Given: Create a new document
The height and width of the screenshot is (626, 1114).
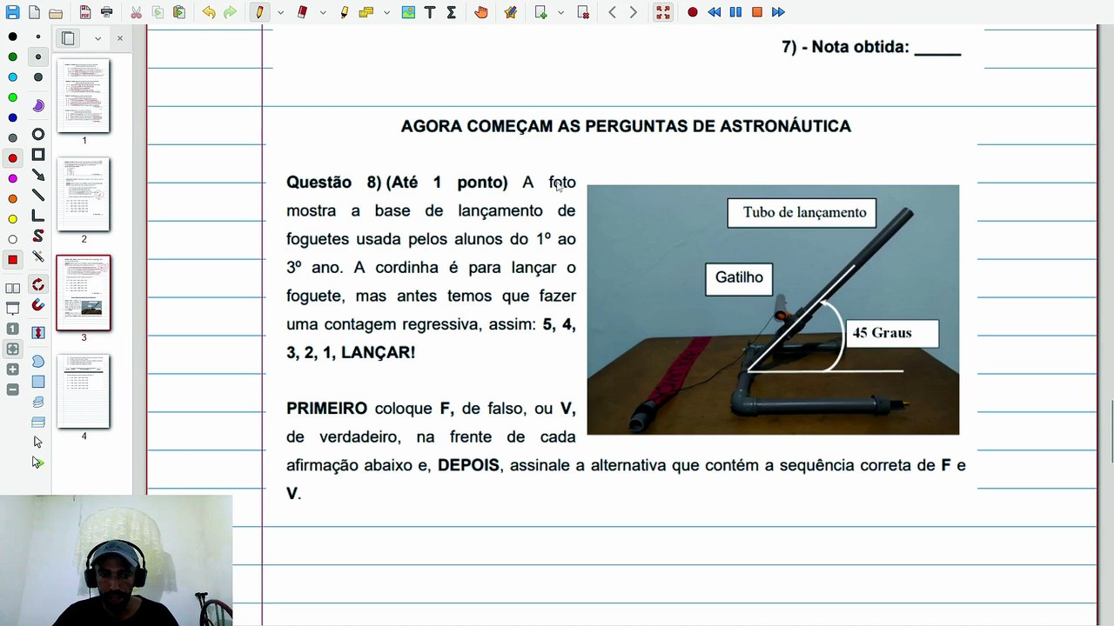Looking at the screenshot, I should (x=34, y=12).
